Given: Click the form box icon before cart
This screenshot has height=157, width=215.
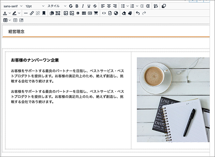Looking at the screenshot, I should [90, 13].
